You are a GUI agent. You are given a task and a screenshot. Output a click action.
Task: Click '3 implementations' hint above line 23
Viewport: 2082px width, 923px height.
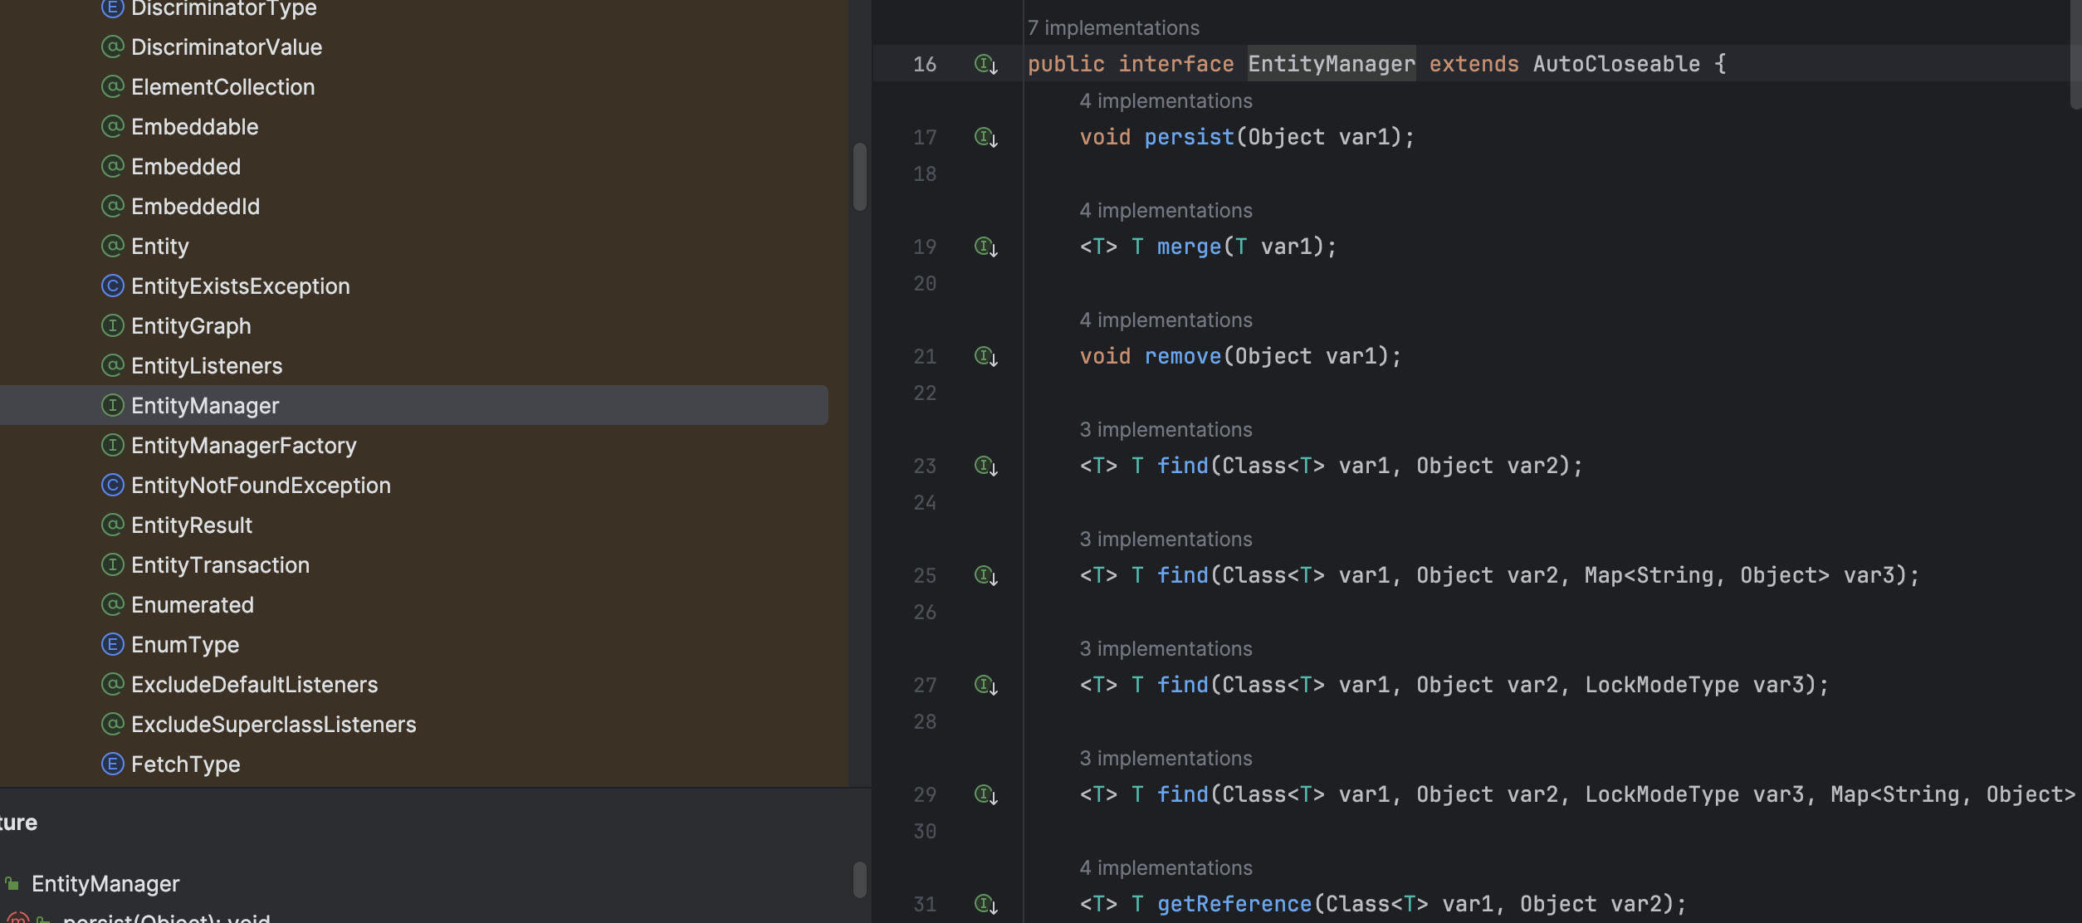click(x=1165, y=429)
